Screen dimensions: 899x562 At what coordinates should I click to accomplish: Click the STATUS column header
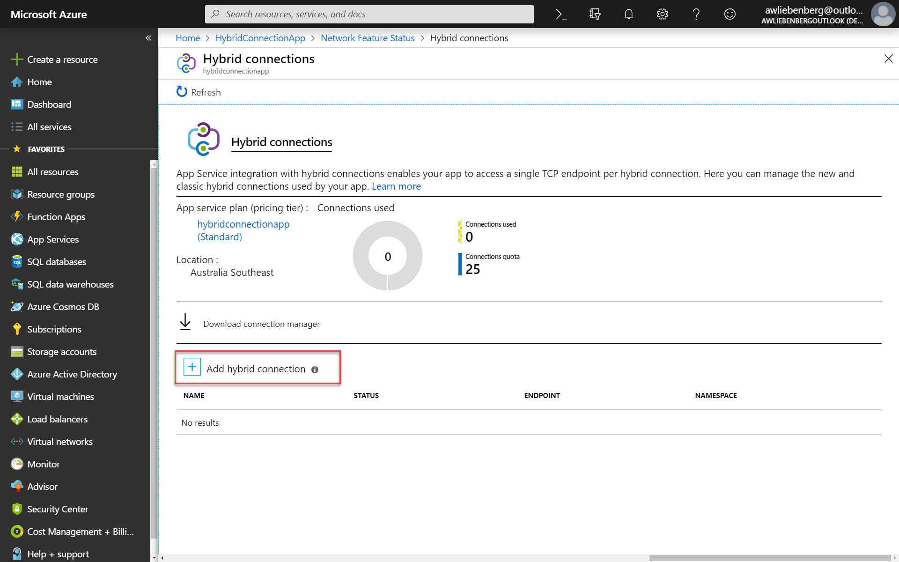tap(366, 396)
